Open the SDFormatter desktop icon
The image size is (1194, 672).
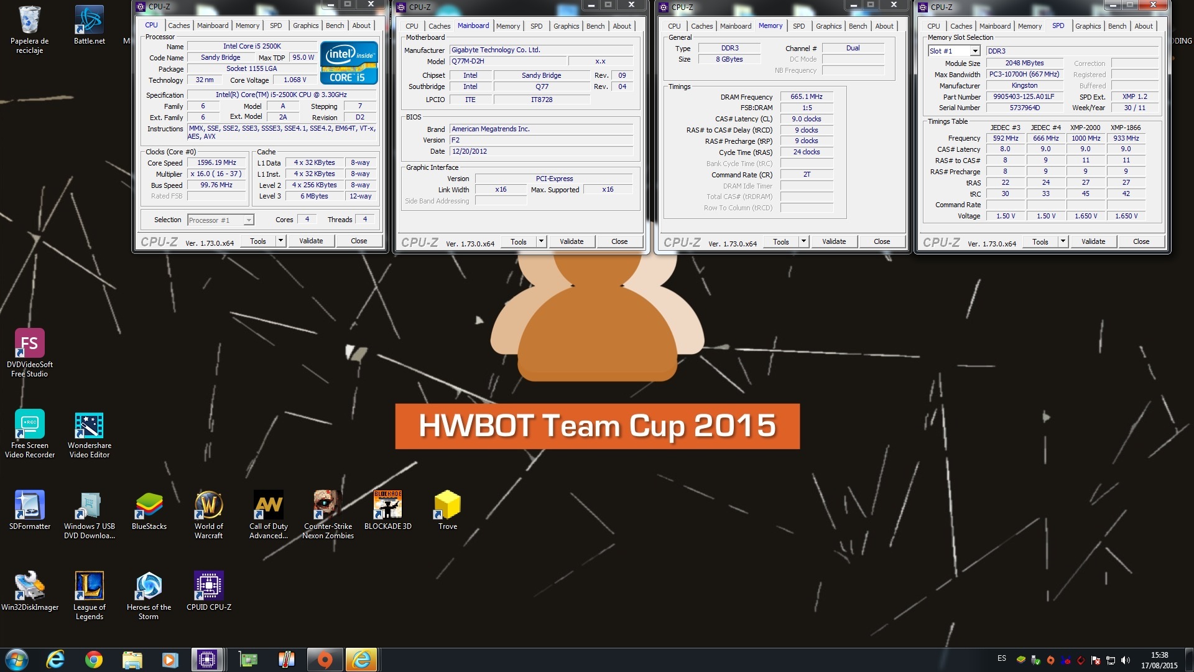pos(29,510)
